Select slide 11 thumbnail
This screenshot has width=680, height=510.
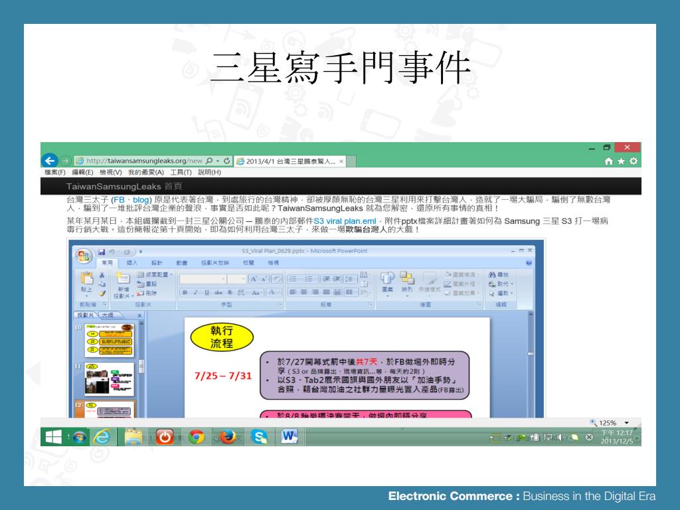[110, 379]
